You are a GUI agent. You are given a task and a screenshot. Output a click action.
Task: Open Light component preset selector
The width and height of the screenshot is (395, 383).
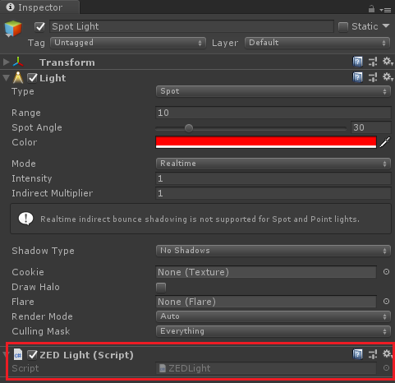pyautogui.click(x=373, y=77)
